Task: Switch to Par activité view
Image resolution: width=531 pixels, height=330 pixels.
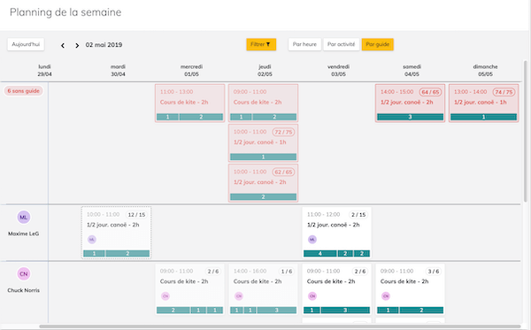Action: [341, 44]
